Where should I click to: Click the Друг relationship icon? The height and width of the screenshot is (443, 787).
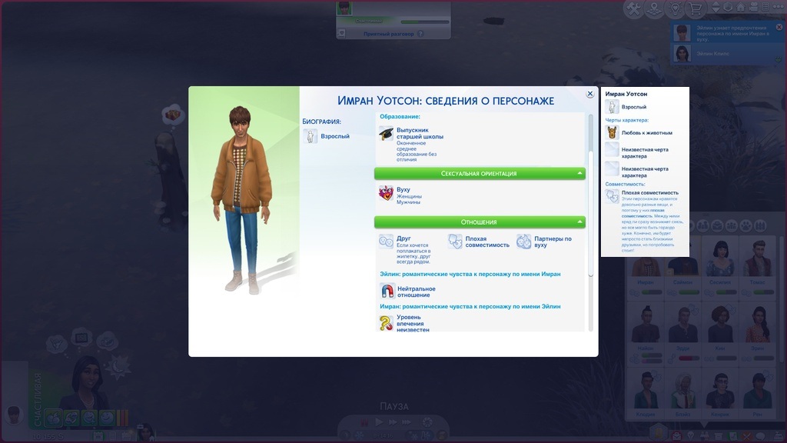click(386, 241)
